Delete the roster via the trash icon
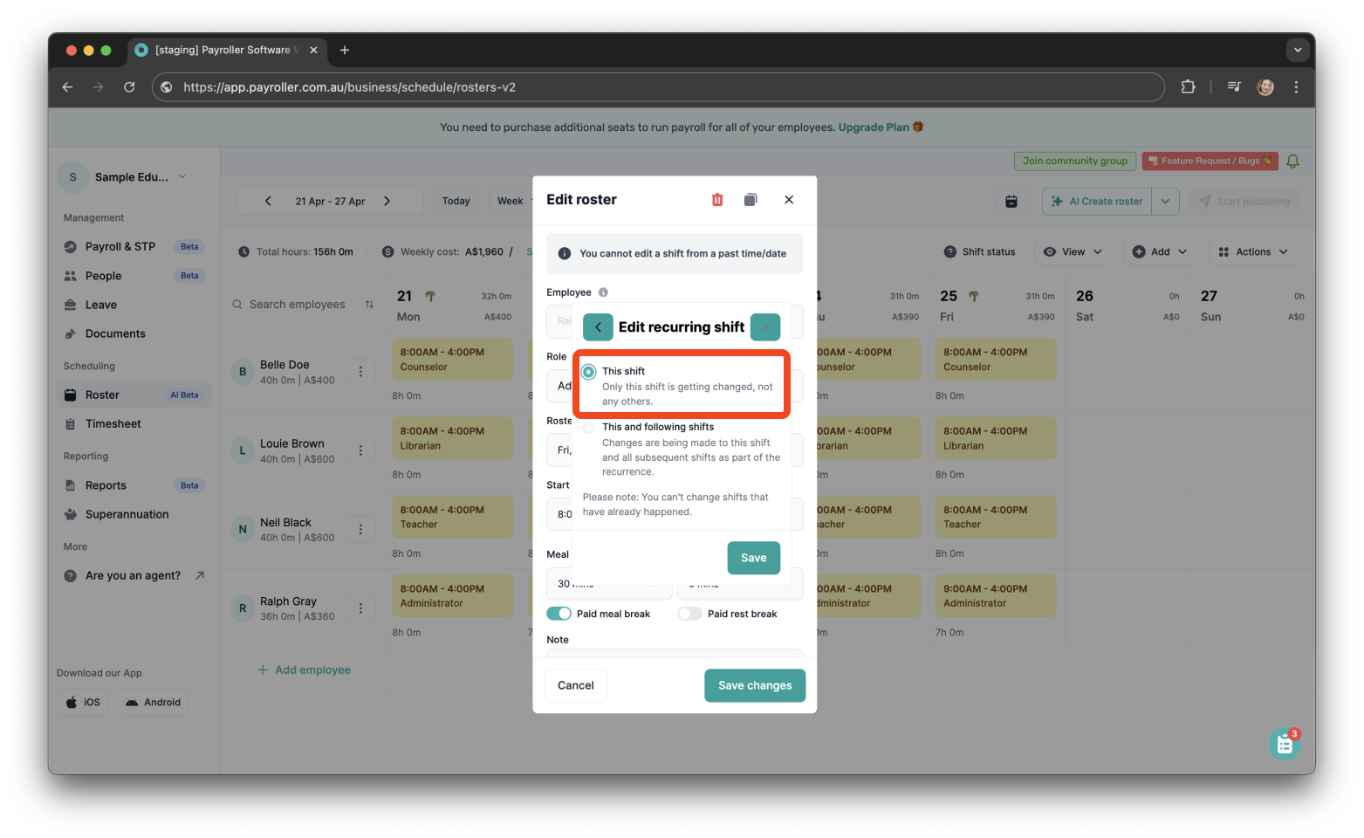The height and width of the screenshot is (838, 1364). click(x=716, y=200)
